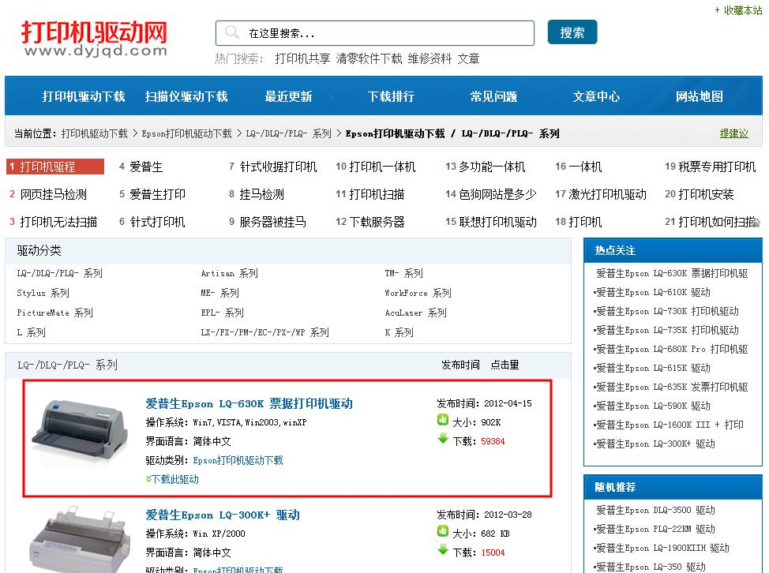Open the 下载排行 navigation item
The image size is (769, 573).
click(x=391, y=96)
